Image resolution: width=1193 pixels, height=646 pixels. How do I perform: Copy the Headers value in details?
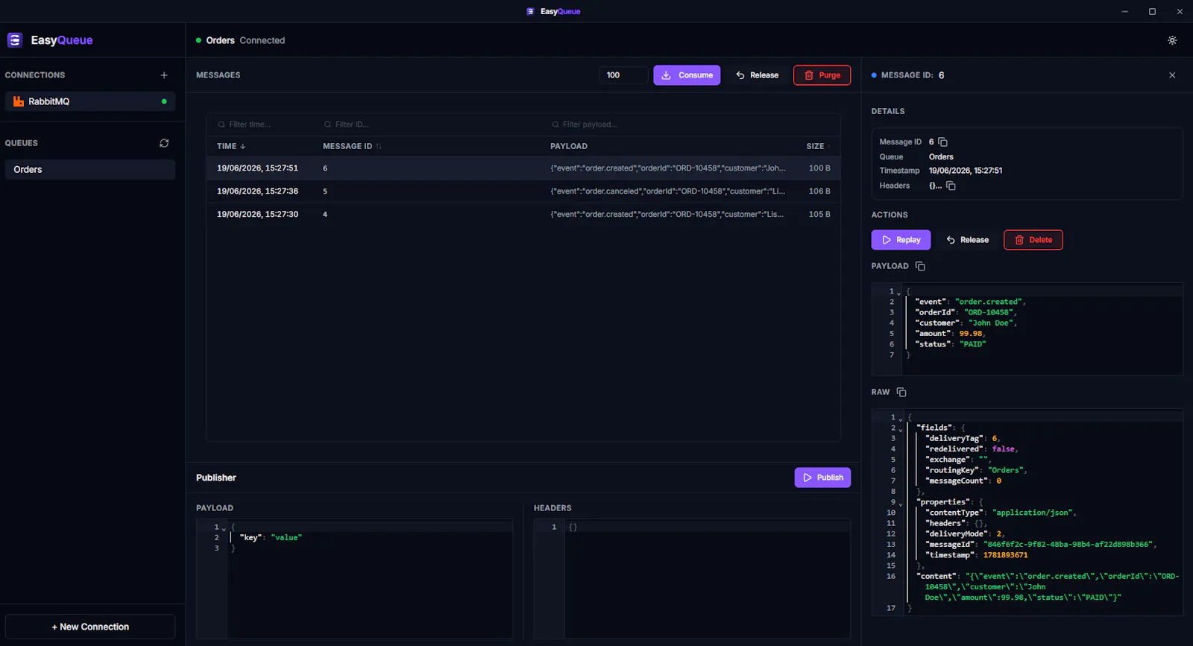[951, 186]
